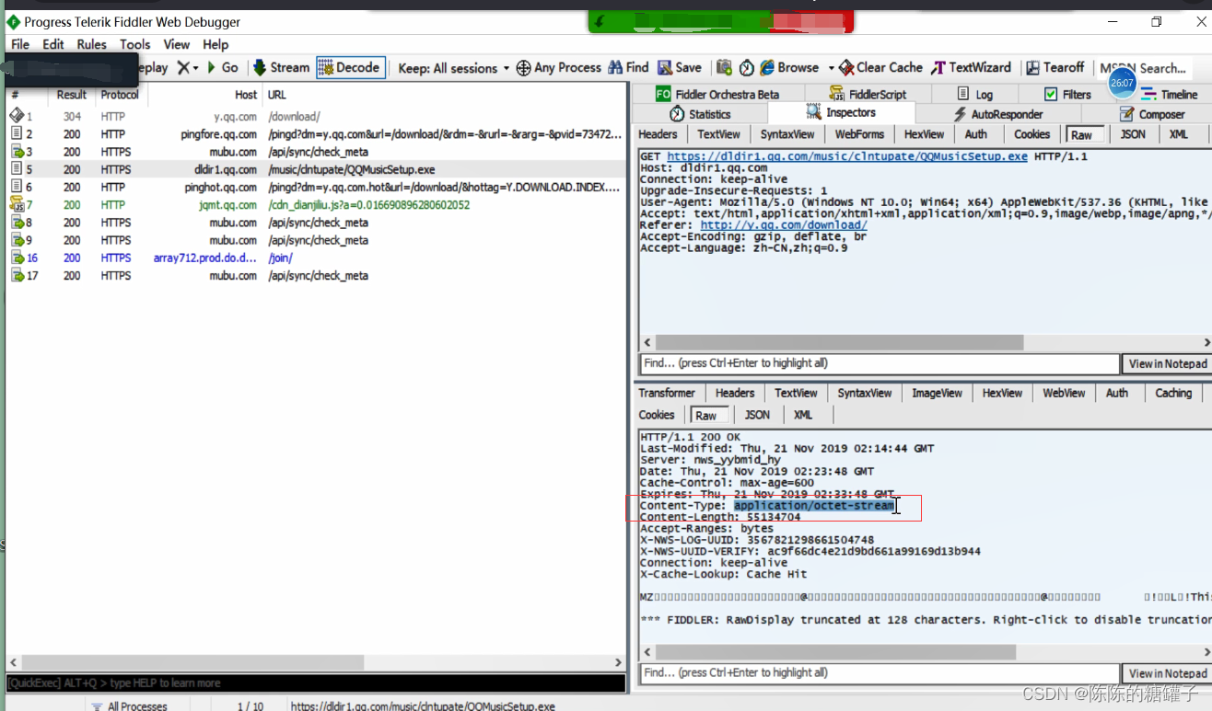Open the Composer tab
The height and width of the screenshot is (711, 1212).
(x=1152, y=114)
